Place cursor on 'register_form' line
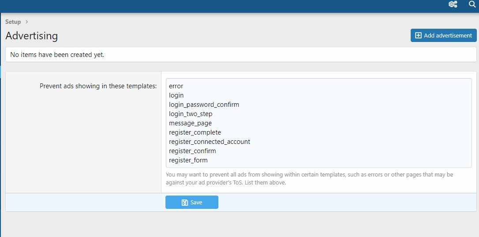Image resolution: width=479 pixels, height=237 pixels. pyautogui.click(x=188, y=160)
